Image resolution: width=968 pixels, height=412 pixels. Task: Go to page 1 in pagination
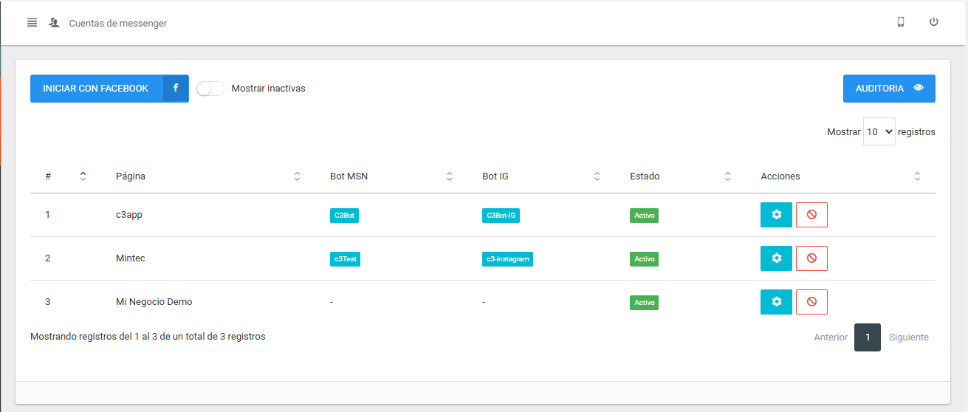(868, 337)
